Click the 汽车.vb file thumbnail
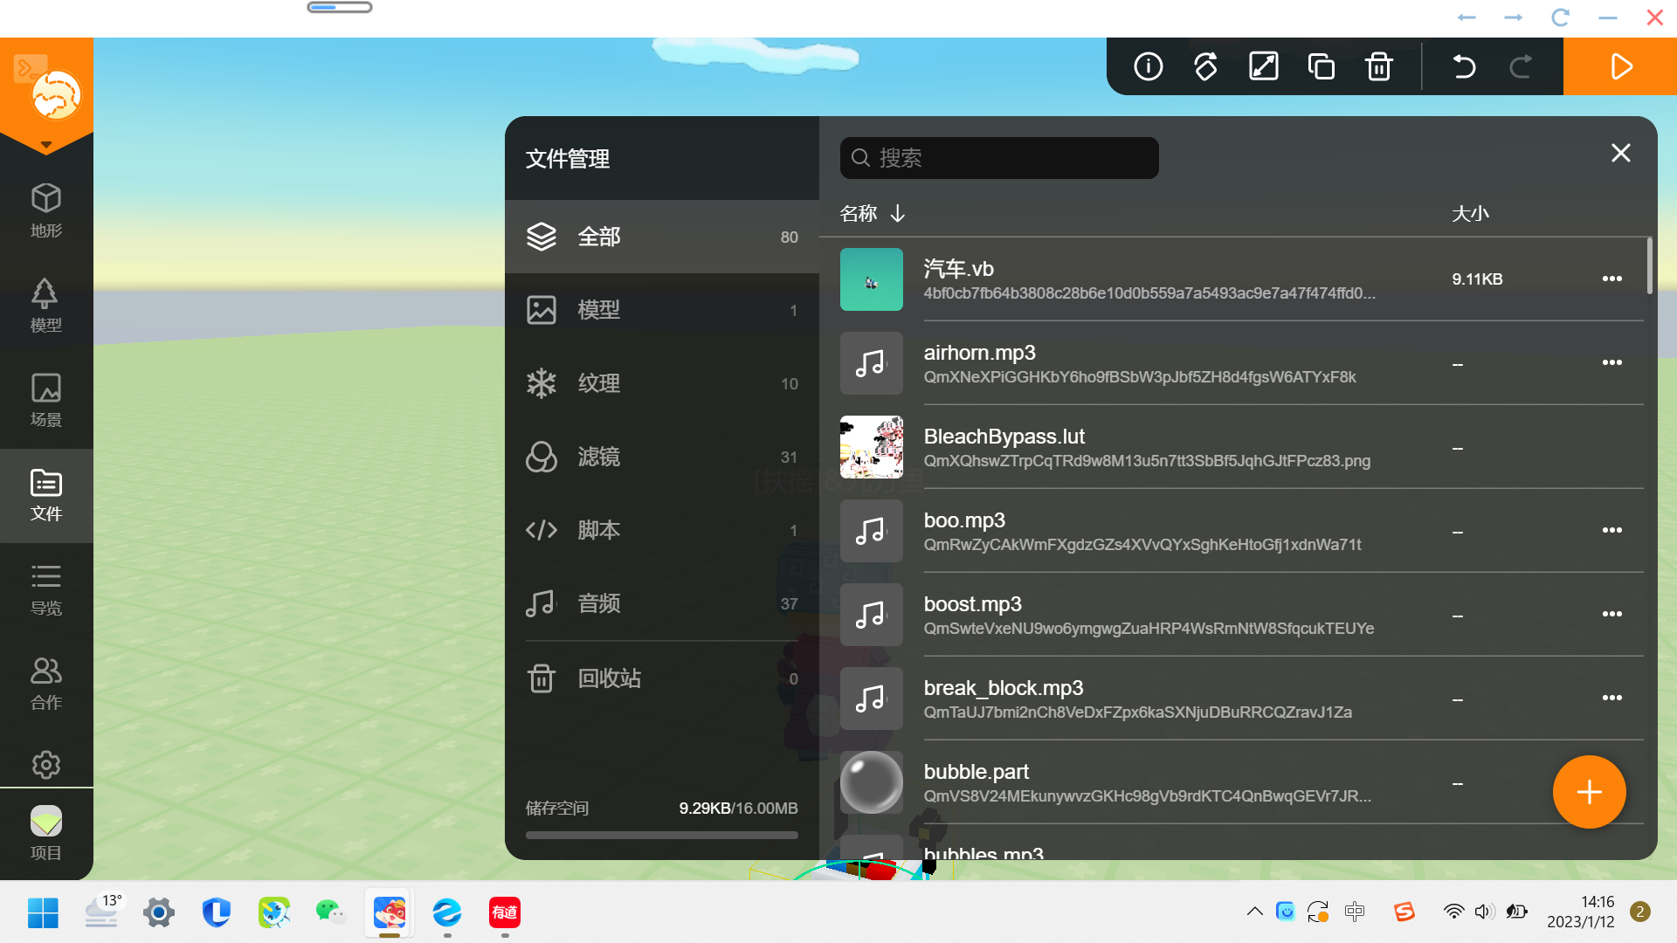The width and height of the screenshot is (1677, 943). (872, 279)
